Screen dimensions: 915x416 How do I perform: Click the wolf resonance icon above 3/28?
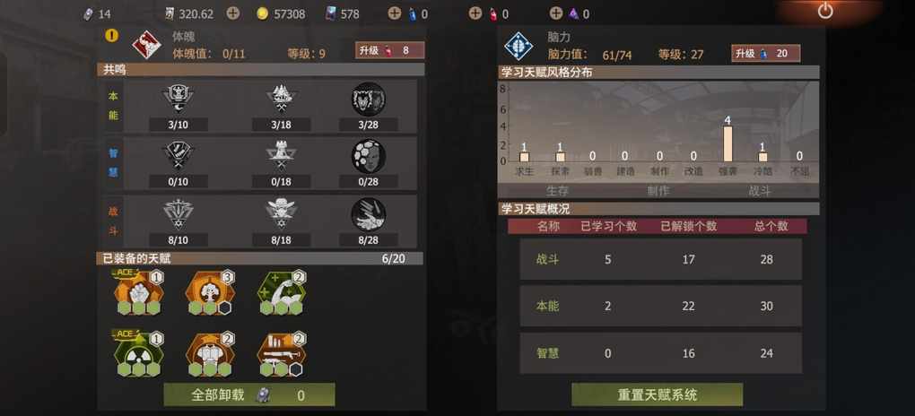coord(368,99)
